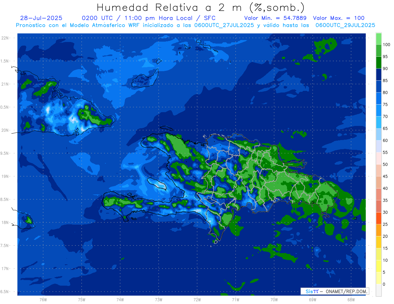Screen dimensions: 394x304
Task: Select 'Valor Min. = 54.7889' text
Action: click(x=275, y=18)
